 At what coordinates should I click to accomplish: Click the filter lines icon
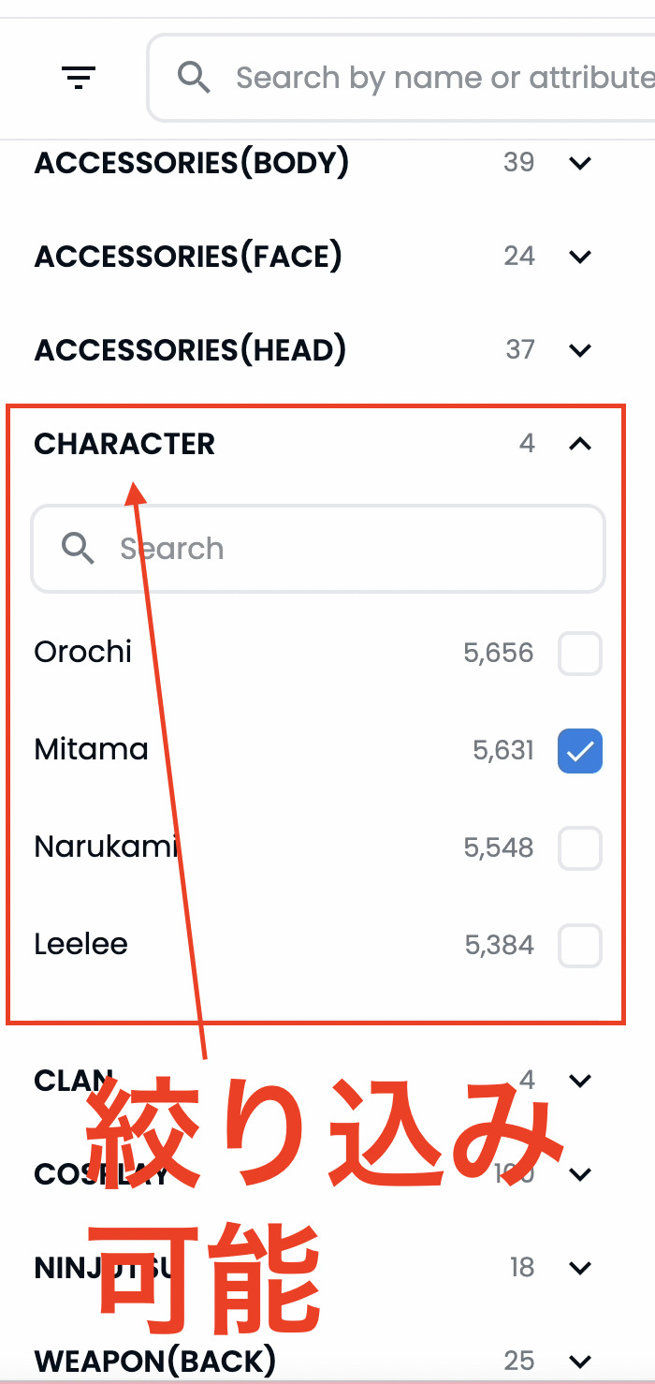pyautogui.click(x=79, y=78)
